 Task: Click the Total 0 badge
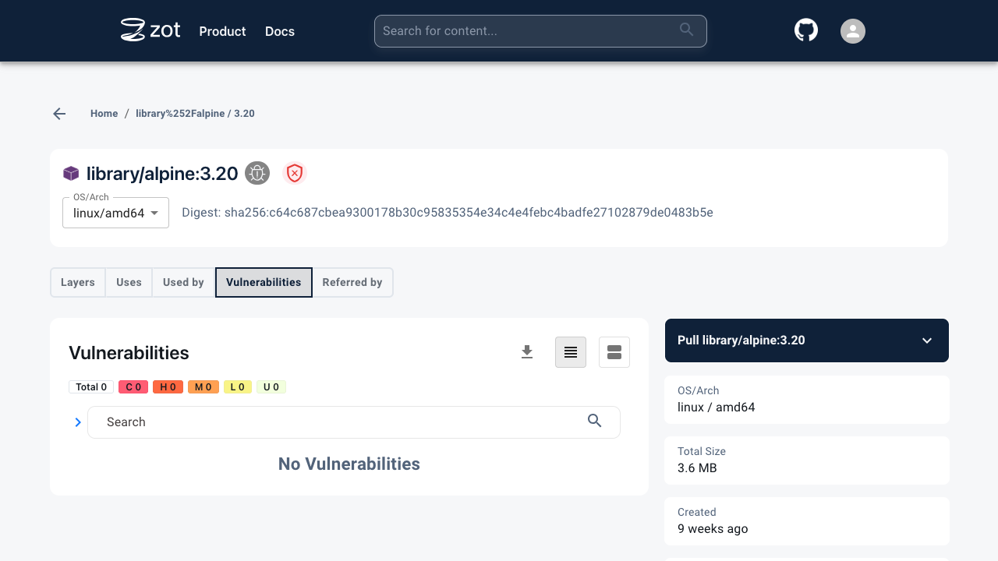click(x=91, y=387)
